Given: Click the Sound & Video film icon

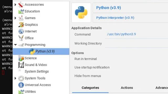Looking at the screenshot, I should point(21,65).
